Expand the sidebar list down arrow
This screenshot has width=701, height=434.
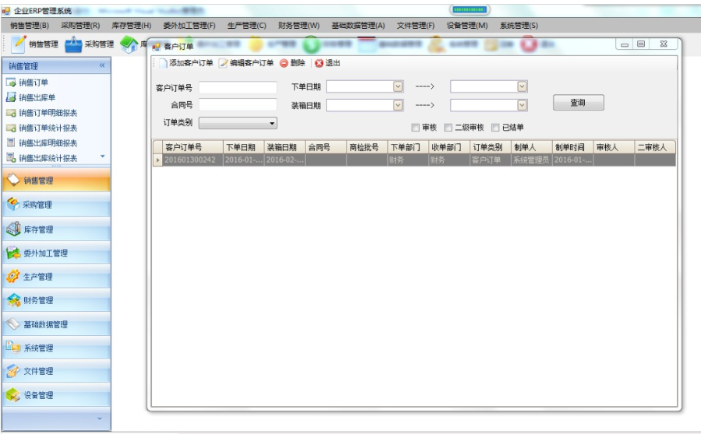click(103, 156)
